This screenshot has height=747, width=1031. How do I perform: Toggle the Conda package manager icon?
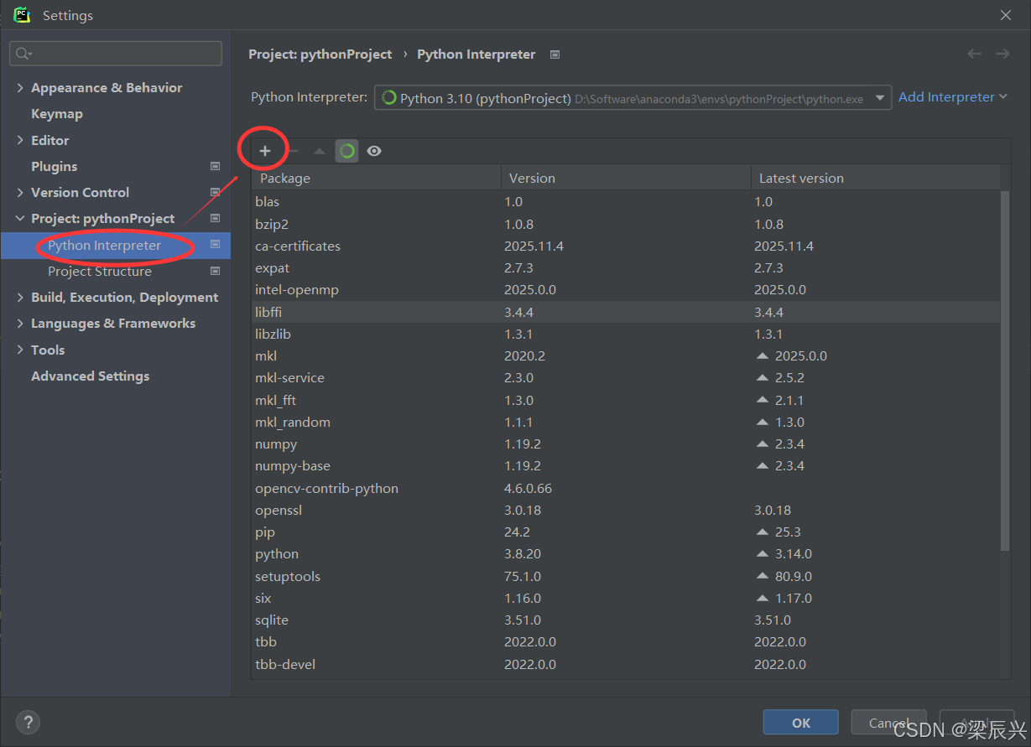click(346, 151)
